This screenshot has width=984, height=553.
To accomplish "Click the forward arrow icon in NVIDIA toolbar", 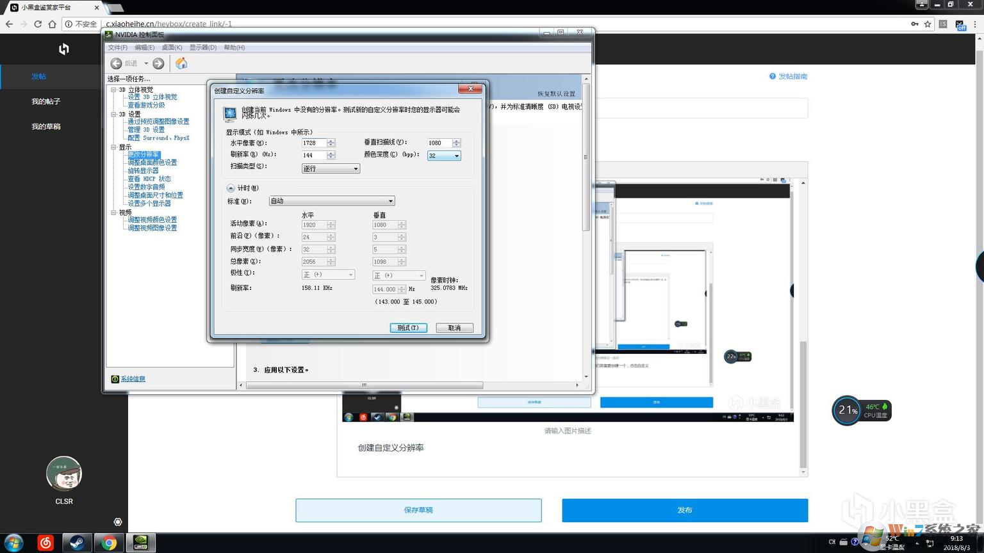I will (x=158, y=63).
